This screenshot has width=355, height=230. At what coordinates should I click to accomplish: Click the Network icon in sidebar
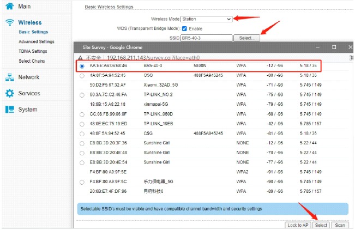pyautogui.click(x=10, y=77)
